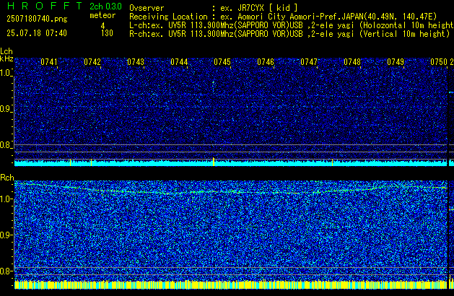Click the 0.8 frequency label on Lch axis
The image size is (454, 296).
[x=6, y=145]
